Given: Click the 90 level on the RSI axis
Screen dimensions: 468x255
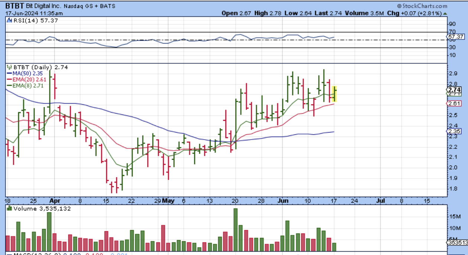Looking at the screenshot, I should coord(452,25).
